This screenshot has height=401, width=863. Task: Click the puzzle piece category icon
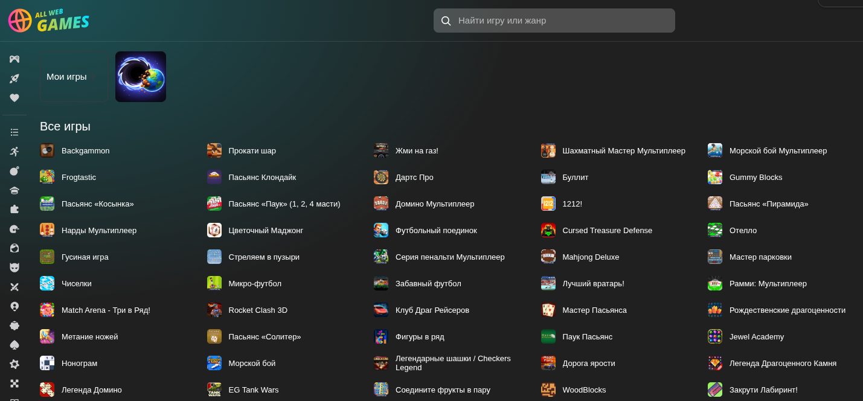[x=14, y=209]
